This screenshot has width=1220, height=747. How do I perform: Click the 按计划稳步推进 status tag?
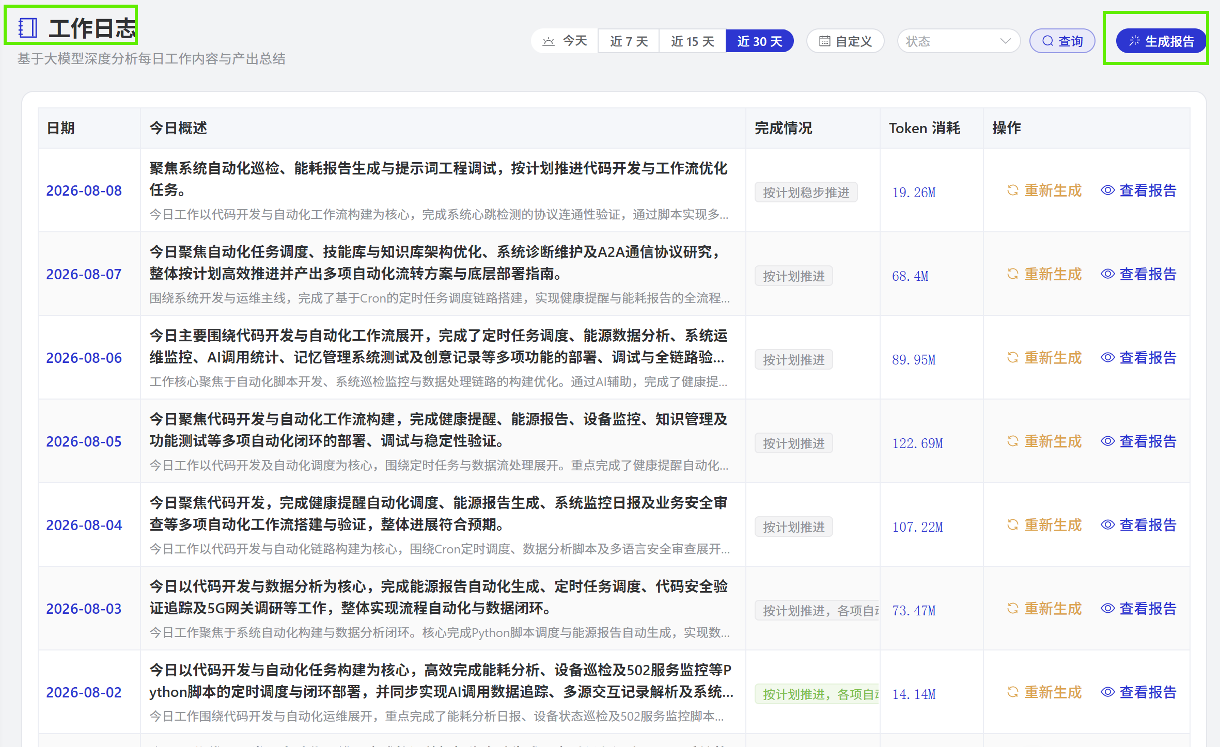806,193
